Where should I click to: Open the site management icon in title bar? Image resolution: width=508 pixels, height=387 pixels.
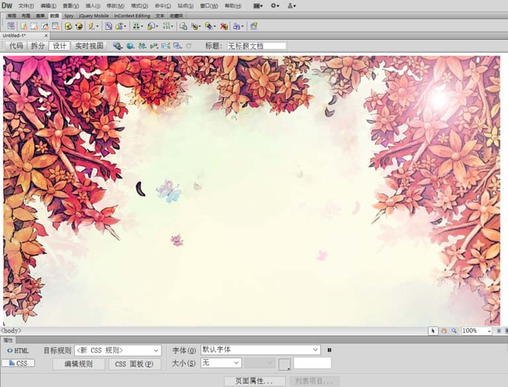tap(290, 5)
